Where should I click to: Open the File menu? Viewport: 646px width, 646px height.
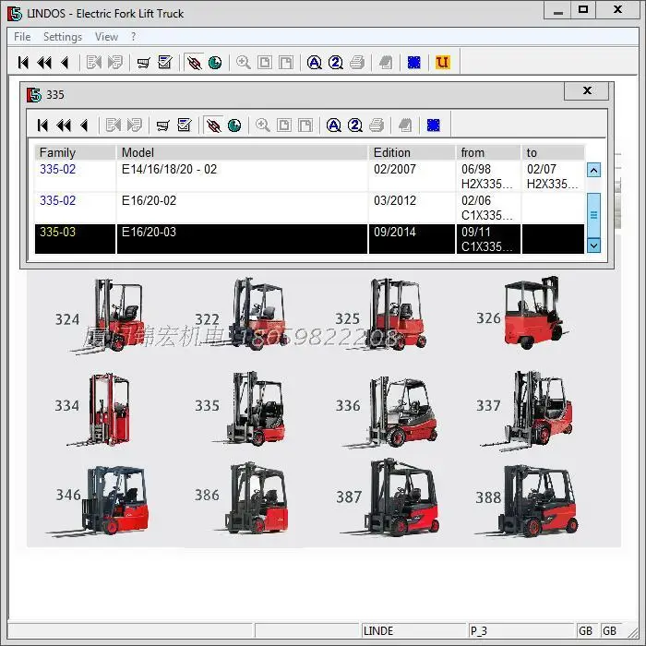22,37
